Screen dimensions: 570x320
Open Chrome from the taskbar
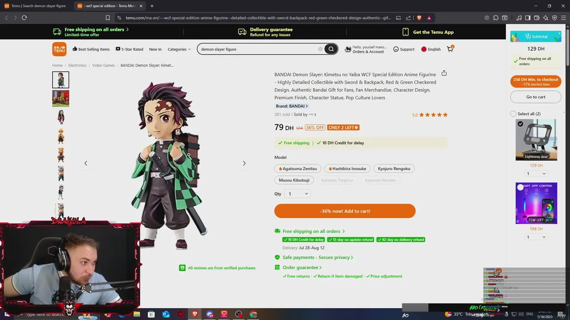pos(253,314)
